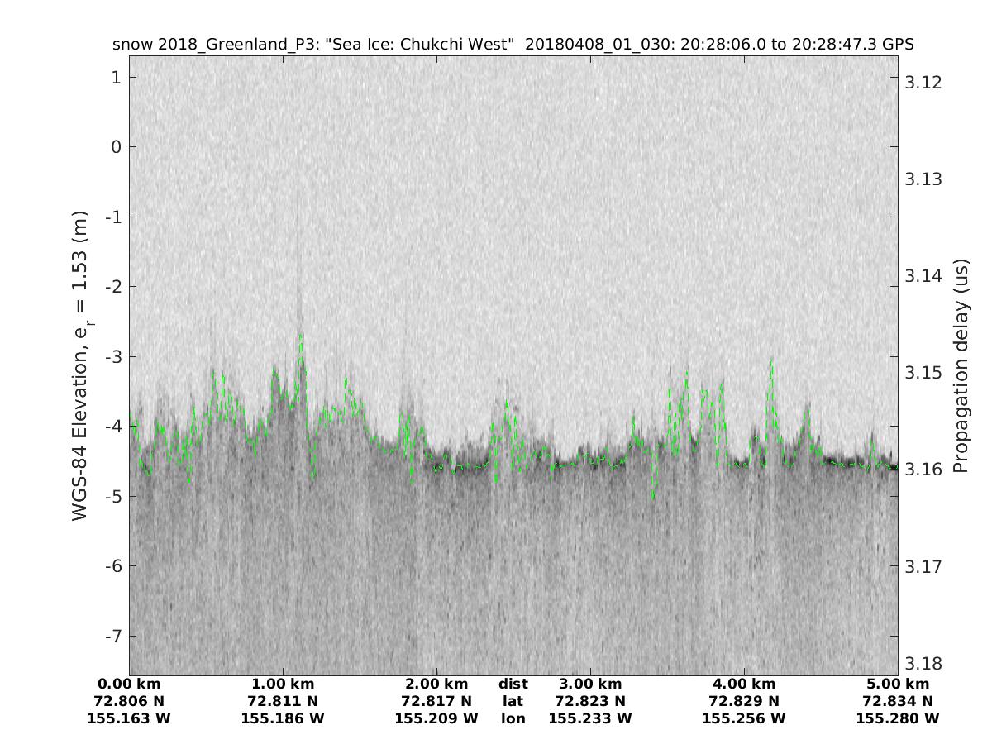The width and height of the screenshot is (992, 744).
Task: Click the 0.00 km x-axis tick label
Action: coord(129,684)
